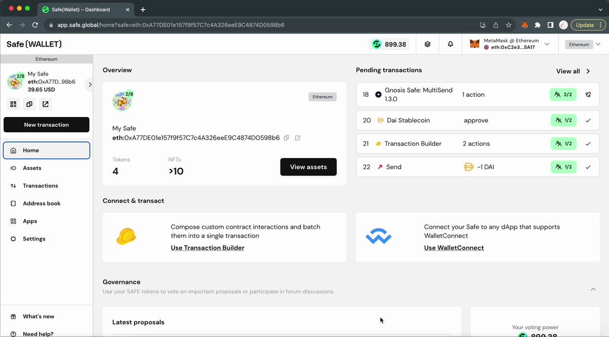609x337 pixels.
Task: Confirm transaction 20 checkmark icon
Action: 588,121
